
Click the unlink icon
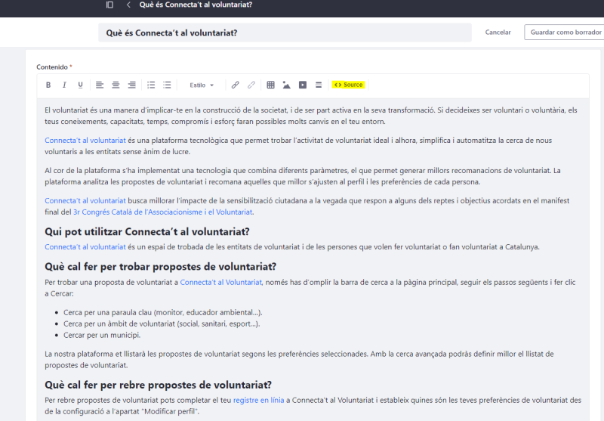pos(251,85)
